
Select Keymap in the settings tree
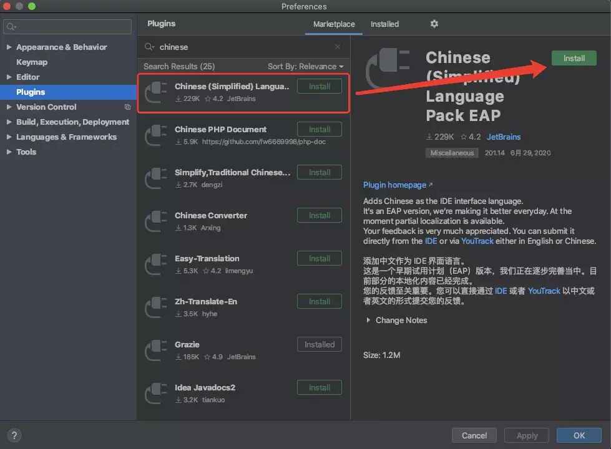32,62
